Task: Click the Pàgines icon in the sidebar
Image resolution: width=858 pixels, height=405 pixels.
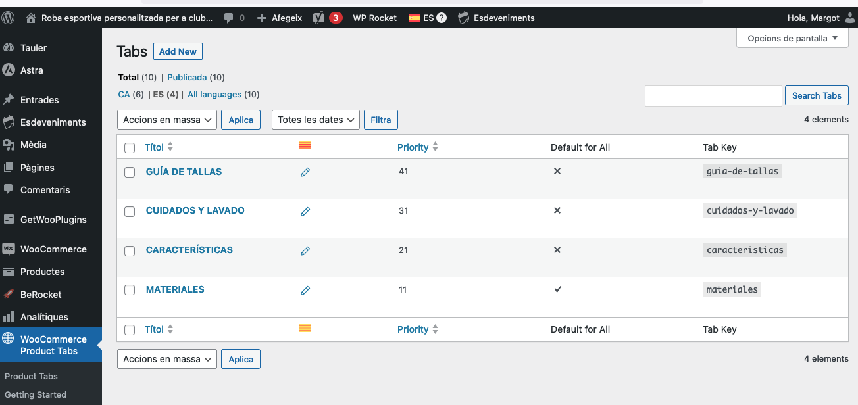Action: (9, 167)
